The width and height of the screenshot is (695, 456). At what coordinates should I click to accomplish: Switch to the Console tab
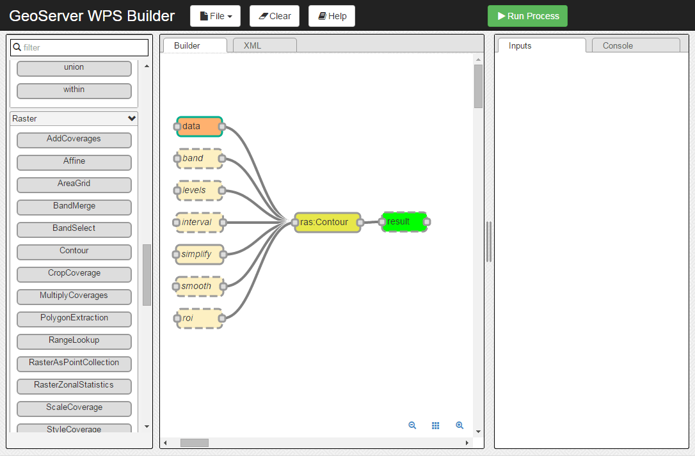(x=617, y=45)
